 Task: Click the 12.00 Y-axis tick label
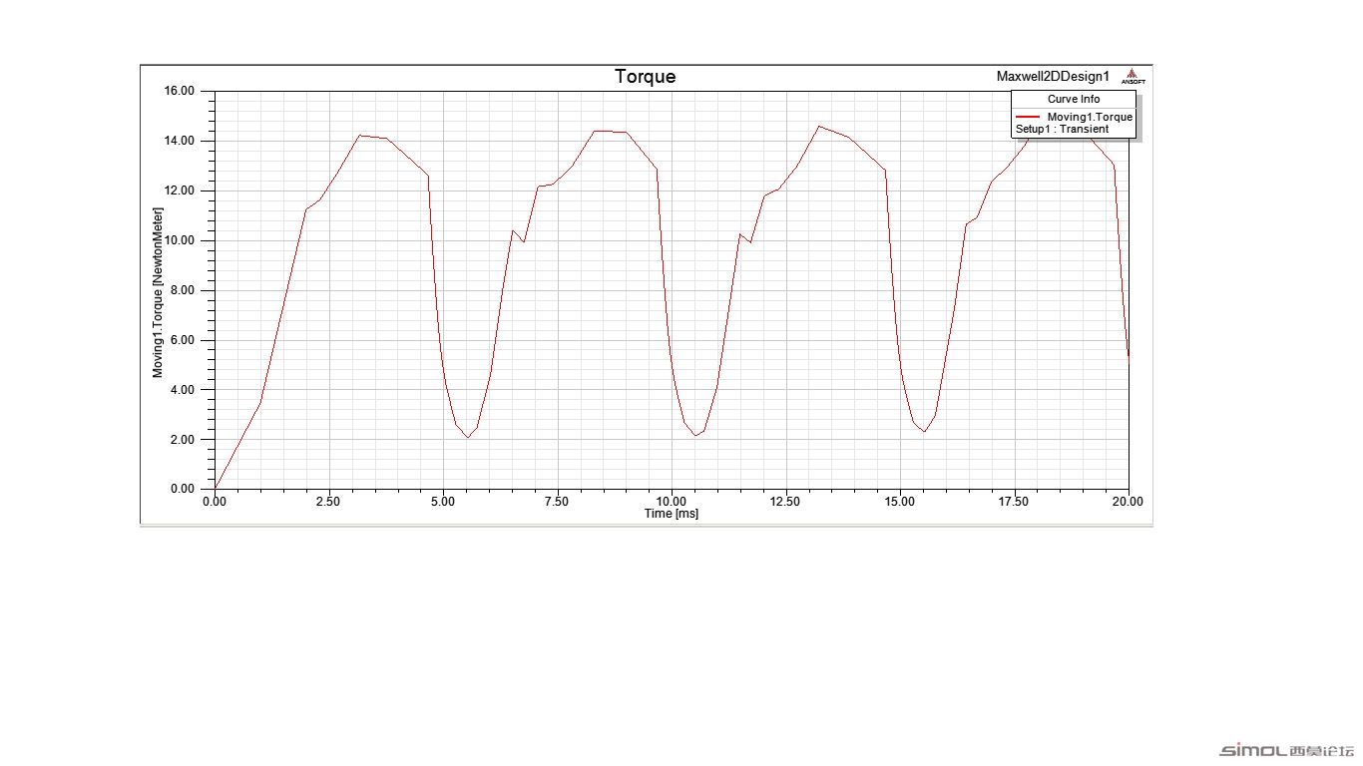click(180, 191)
